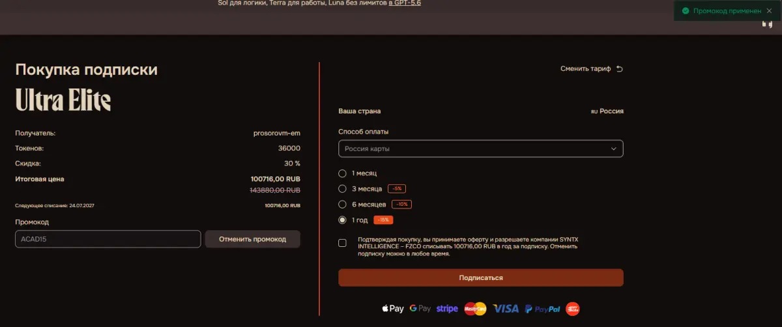Viewport: 782px width, 327px height.
Task: Click the MasterCard logo
Action: click(x=475, y=309)
